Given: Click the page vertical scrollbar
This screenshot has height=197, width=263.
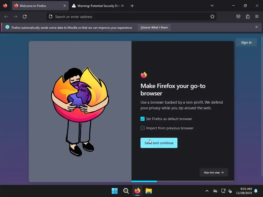Looking at the screenshot, I should [x=262, y=106].
